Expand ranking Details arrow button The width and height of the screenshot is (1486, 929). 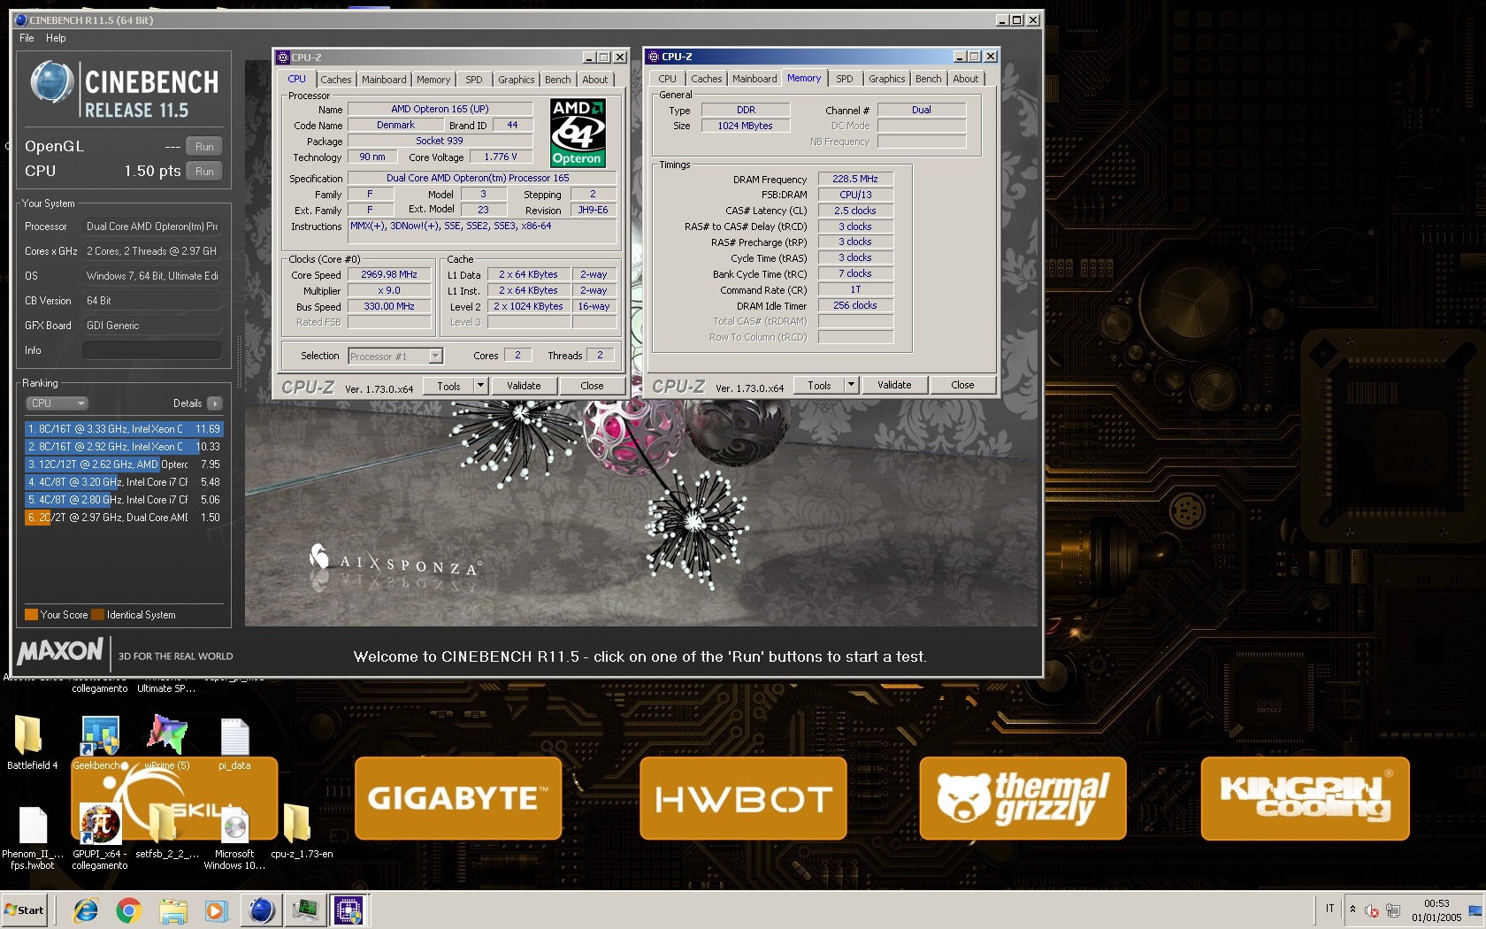[215, 403]
